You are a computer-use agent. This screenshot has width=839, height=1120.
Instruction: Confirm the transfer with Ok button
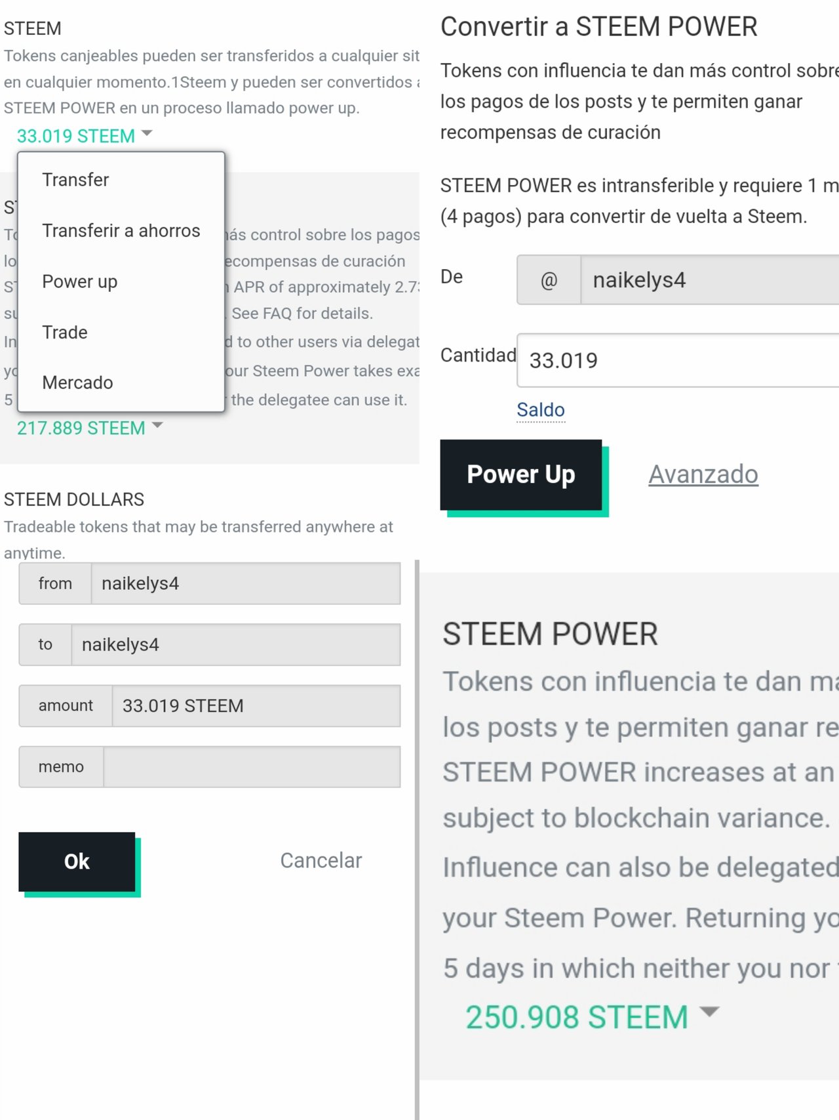coord(77,861)
